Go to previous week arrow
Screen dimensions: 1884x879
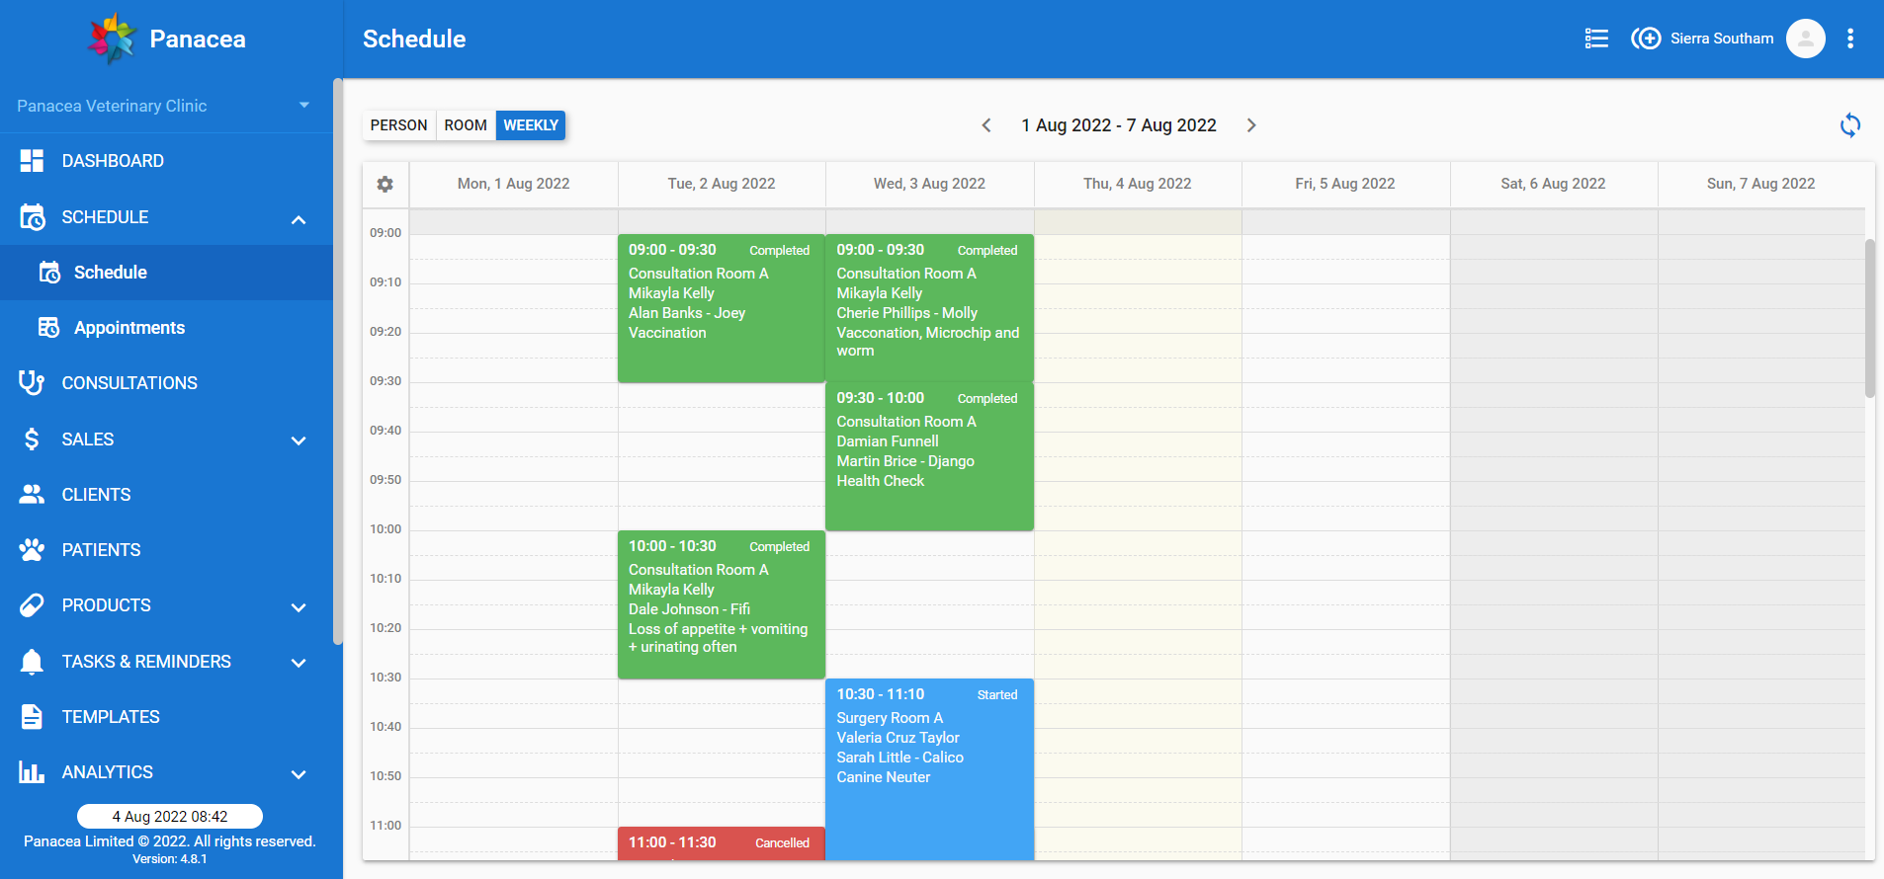click(x=985, y=125)
